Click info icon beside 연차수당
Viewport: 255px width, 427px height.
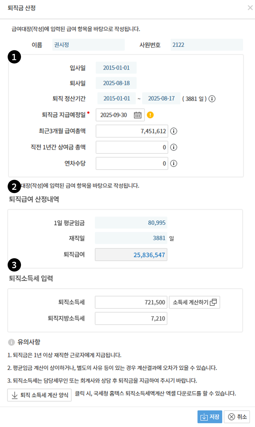pyautogui.click(x=174, y=163)
